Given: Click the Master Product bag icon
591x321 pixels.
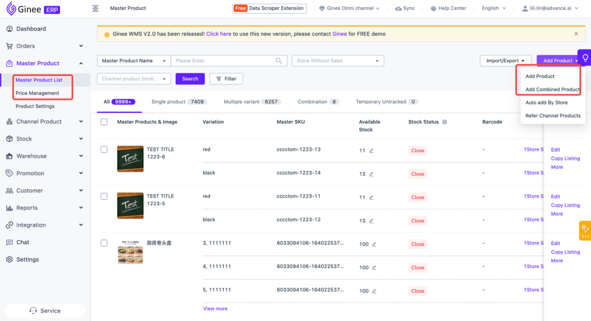Looking at the screenshot, I should click(9, 63).
